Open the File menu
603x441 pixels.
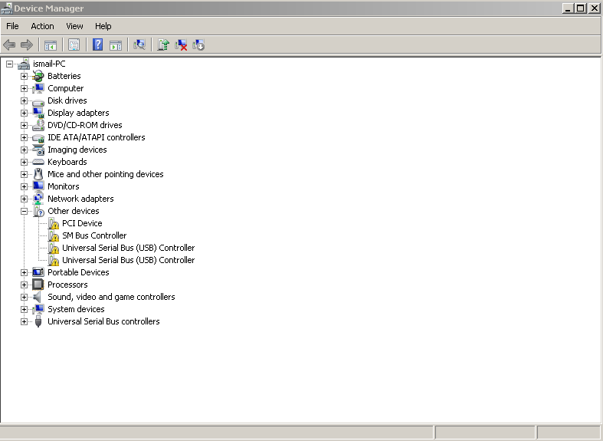click(x=12, y=26)
